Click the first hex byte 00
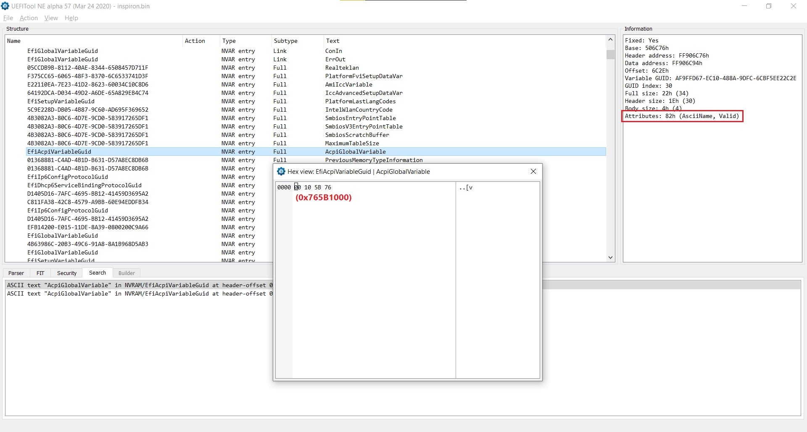807x432 pixels. 297,187
